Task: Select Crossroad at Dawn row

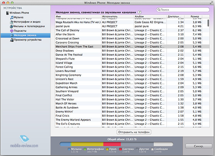Action: [x=132, y=39]
